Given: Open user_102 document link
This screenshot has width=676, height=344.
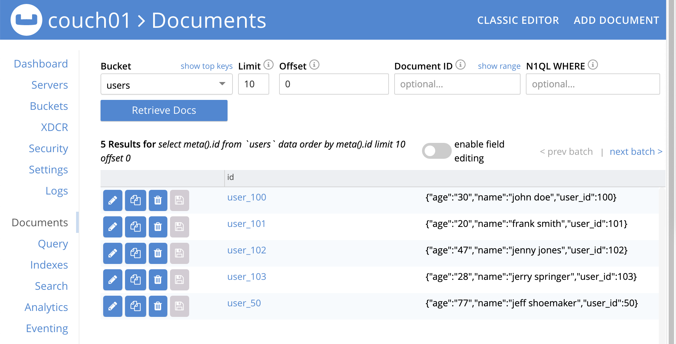Looking at the screenshot, I should coord(247,250).
